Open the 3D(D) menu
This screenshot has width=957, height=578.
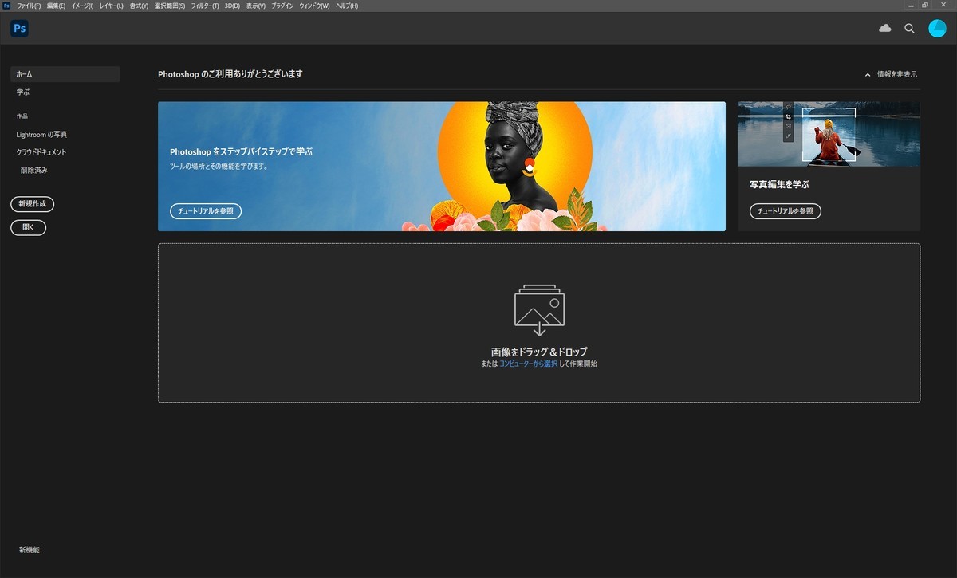click(232, 6)
